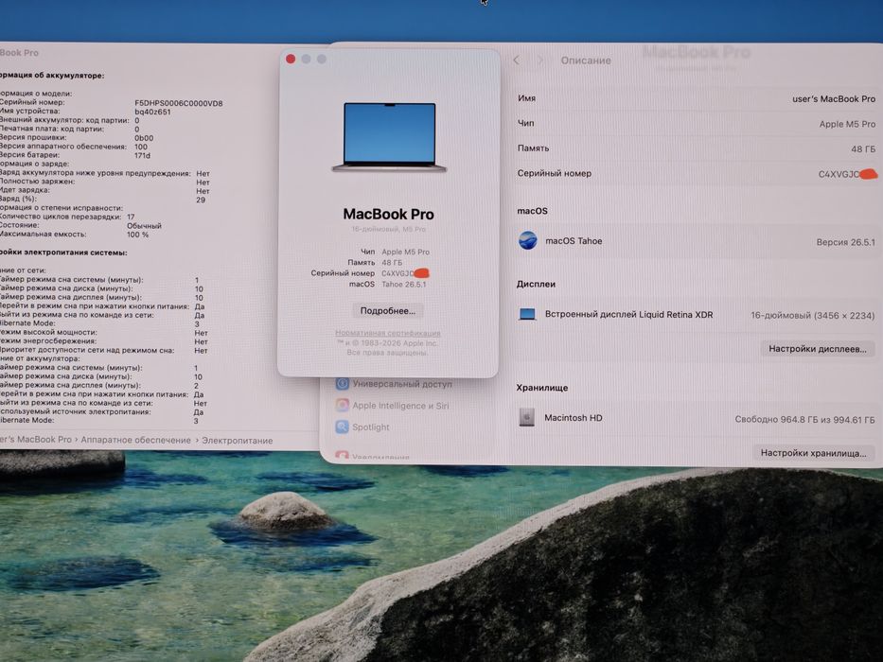This screenshot has height=662, width=883.
Task: Click the Macintosh HD drive icon
Action: 526,418
